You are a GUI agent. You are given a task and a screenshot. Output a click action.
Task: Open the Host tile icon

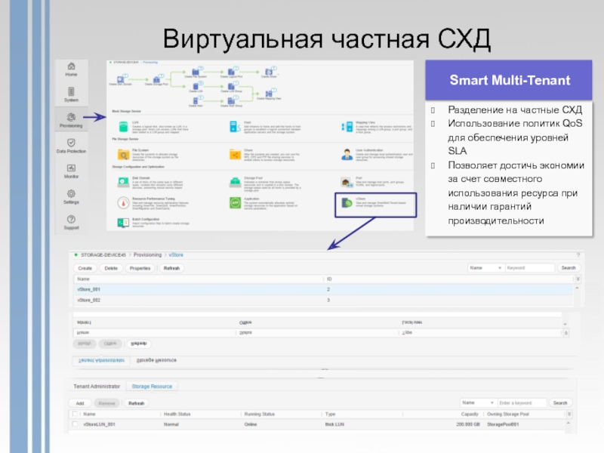tap(235, 126)
